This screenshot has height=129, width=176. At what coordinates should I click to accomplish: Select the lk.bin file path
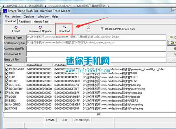110,81
